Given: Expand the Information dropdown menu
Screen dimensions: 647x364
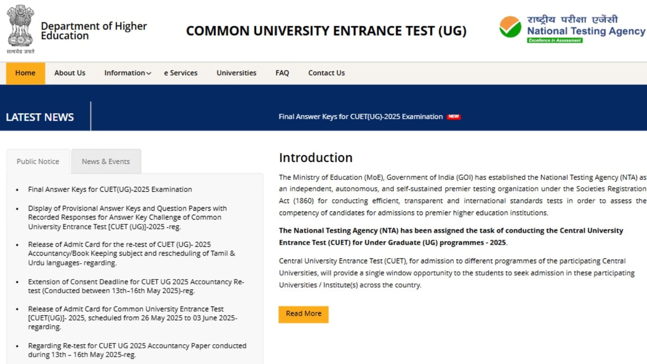Looking at the screenshot, I should point(128,73).
